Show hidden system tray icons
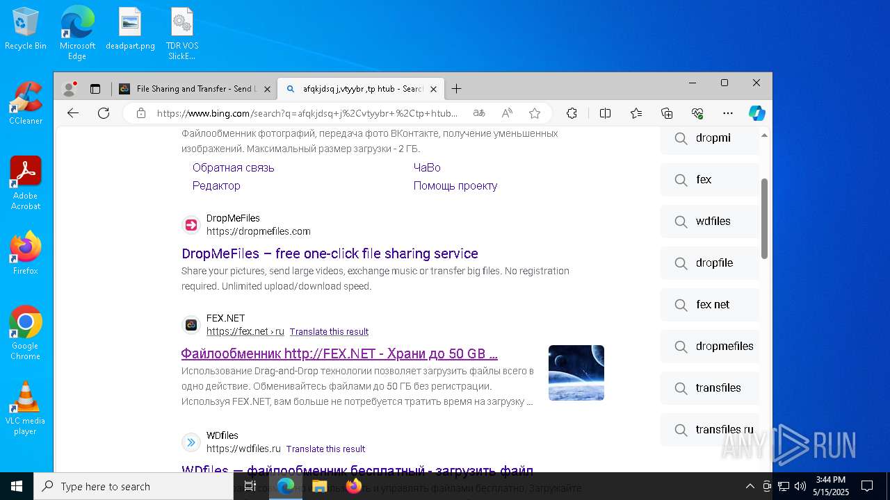This screenshot has height=500, width=890. pos(750,486)
